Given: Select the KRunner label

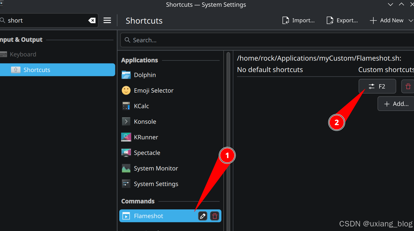Looking at the screenshot, I should (146, 137).
